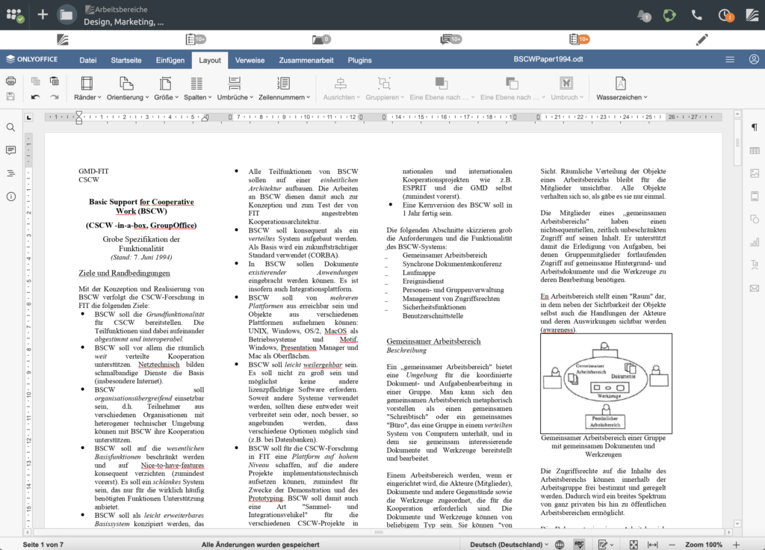This screenshot has height=550, width=765.
Task: Expand the Ränder margins dropdown
Action: point(87,97)
